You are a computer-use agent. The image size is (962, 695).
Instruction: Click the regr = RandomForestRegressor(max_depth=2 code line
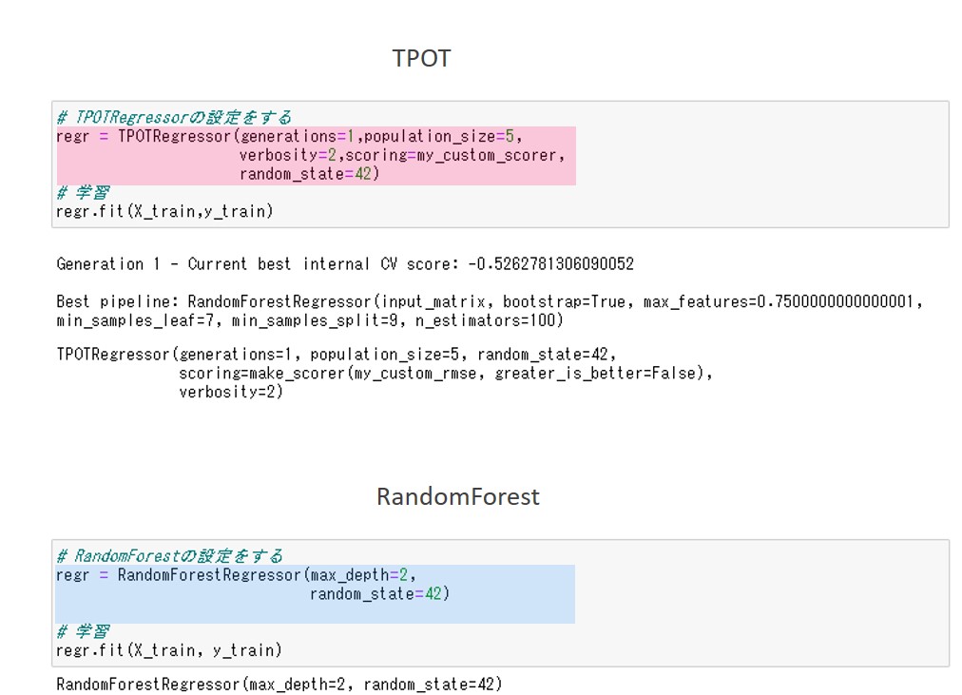236,575
